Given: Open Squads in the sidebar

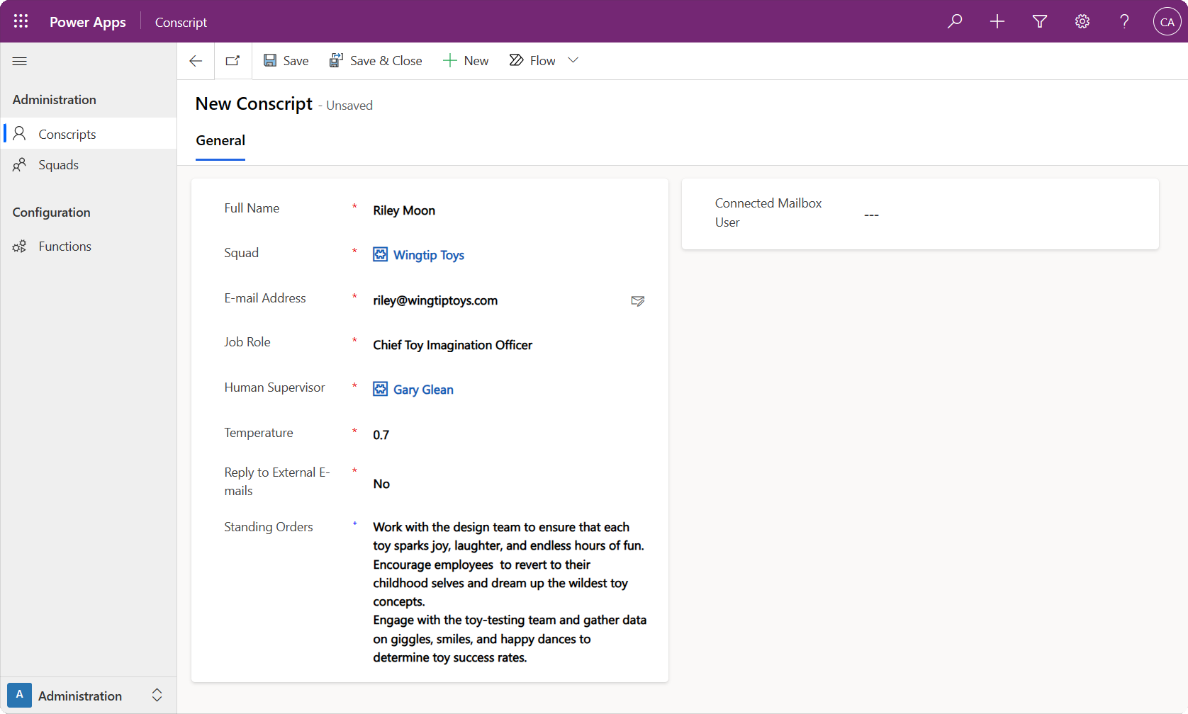Looking at the screenshot, I should [x=89, y=165].
